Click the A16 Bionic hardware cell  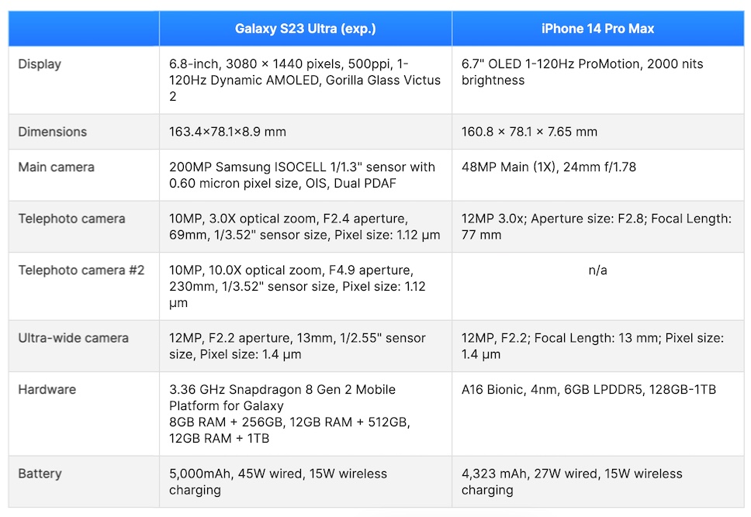click(589, 389)
